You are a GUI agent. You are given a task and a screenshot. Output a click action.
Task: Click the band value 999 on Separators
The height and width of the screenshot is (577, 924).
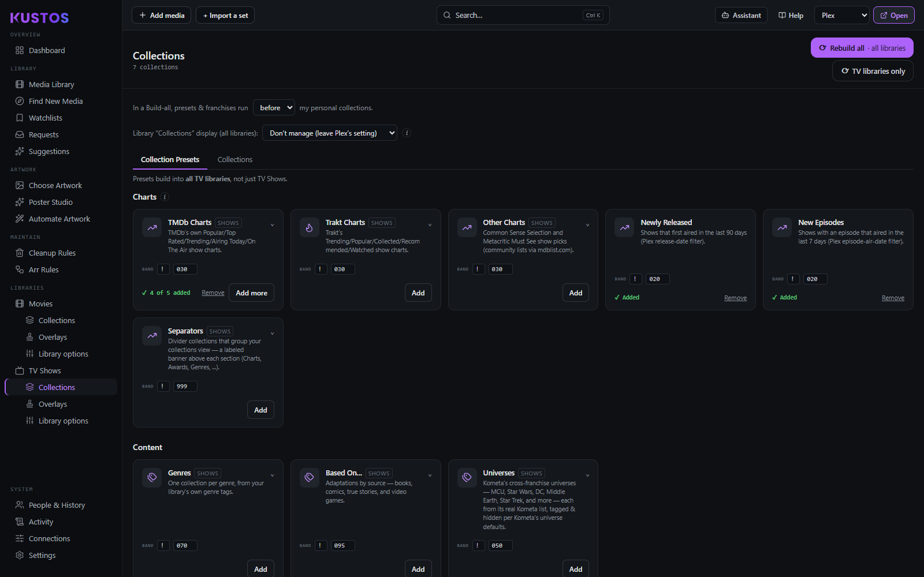tap(185, 386)
